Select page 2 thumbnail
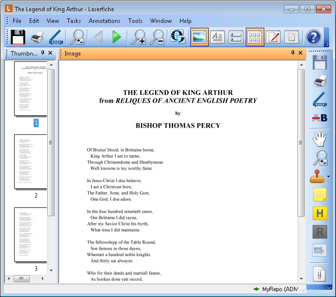 coord(30,162)
